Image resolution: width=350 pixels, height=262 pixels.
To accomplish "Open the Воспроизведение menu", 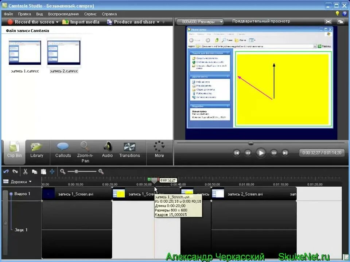I will (x=63, y=14).
